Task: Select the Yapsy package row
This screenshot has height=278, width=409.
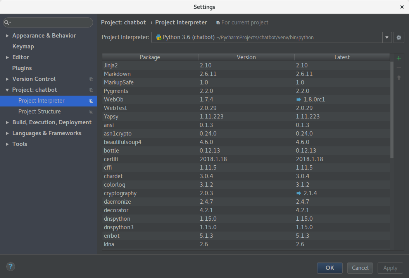Action: (x=246, y=117)
